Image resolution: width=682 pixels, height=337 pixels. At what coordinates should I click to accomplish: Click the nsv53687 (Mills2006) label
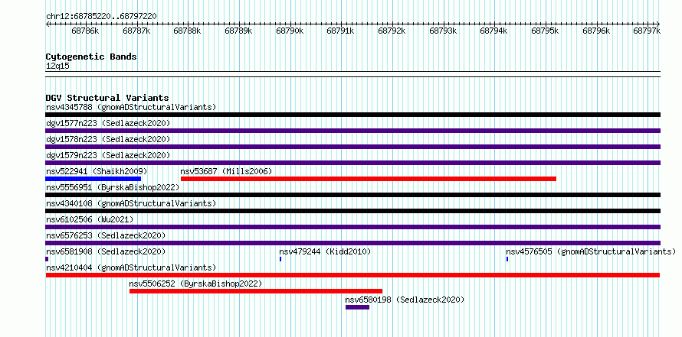(x=226, y=171)
